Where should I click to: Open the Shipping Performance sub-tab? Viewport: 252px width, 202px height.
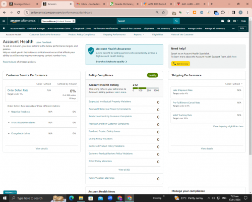pyautogui.click(x=114, y=34)
